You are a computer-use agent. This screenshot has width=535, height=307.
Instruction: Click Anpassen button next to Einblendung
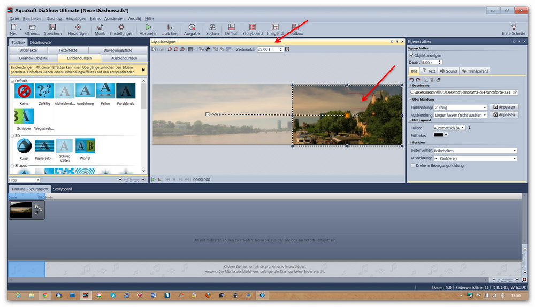[x=504, y=108]
